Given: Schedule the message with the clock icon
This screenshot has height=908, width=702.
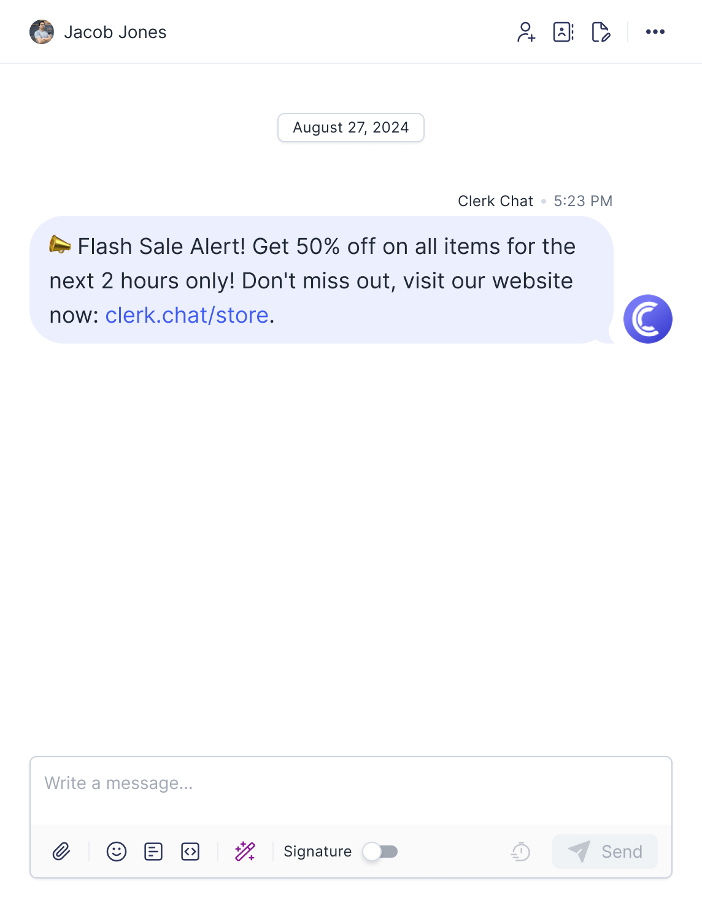Looking at the screenshot, I should coord(520,852).
